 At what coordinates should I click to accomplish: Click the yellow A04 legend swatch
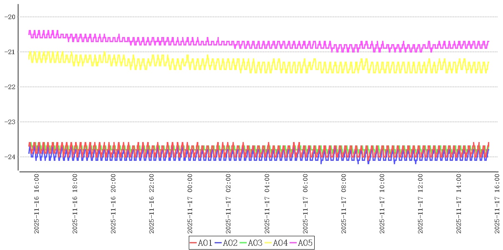coord(268,243)
